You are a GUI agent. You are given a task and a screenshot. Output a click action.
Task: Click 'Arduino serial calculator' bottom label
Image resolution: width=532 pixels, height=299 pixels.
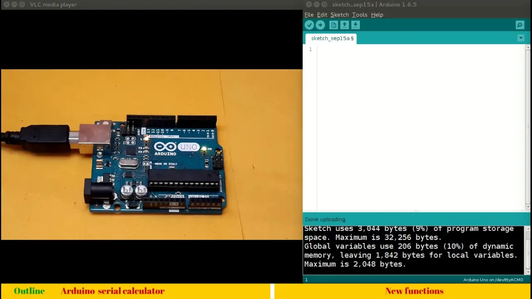(113, 291)
